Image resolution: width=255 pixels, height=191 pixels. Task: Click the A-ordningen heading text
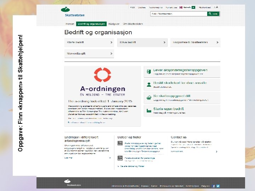point(103,89)
